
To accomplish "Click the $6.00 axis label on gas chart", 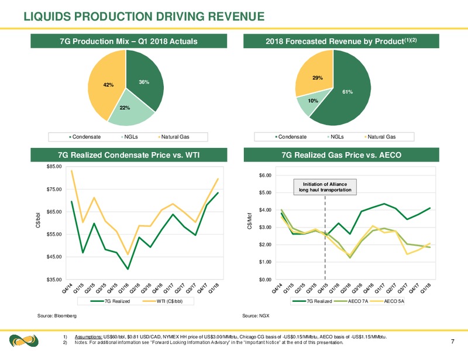I will click(x=265, y=175).
